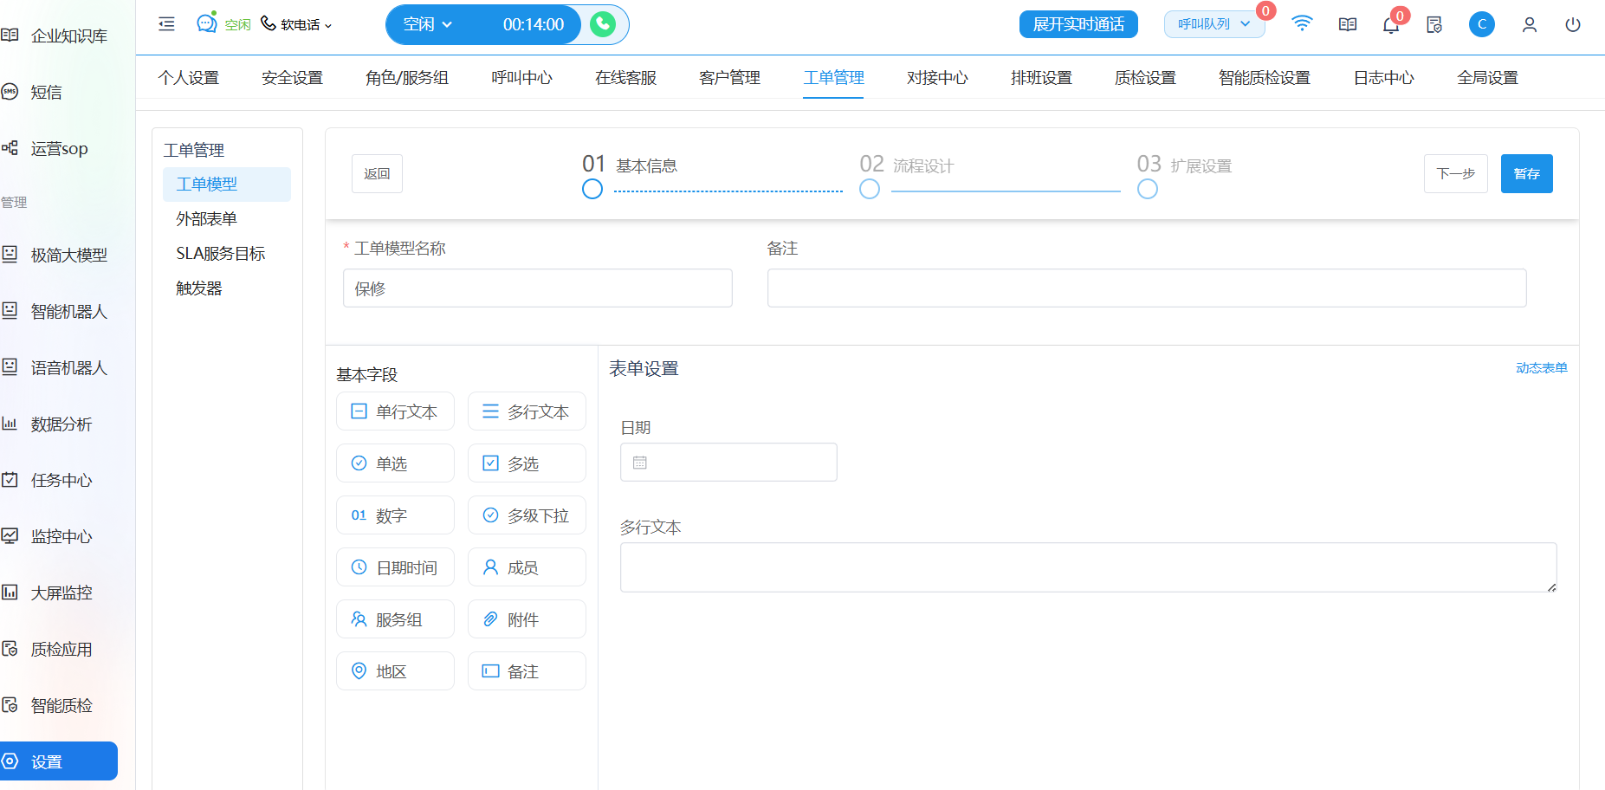Click step 03 扩展设置 marker

[x=1148, y=189]
